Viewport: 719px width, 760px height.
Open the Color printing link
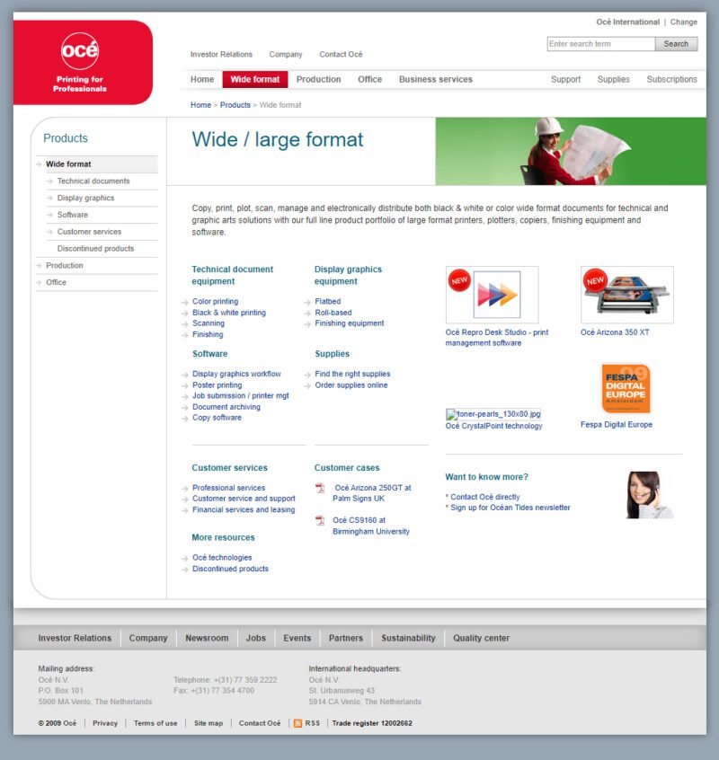click(x=216, y=302)
